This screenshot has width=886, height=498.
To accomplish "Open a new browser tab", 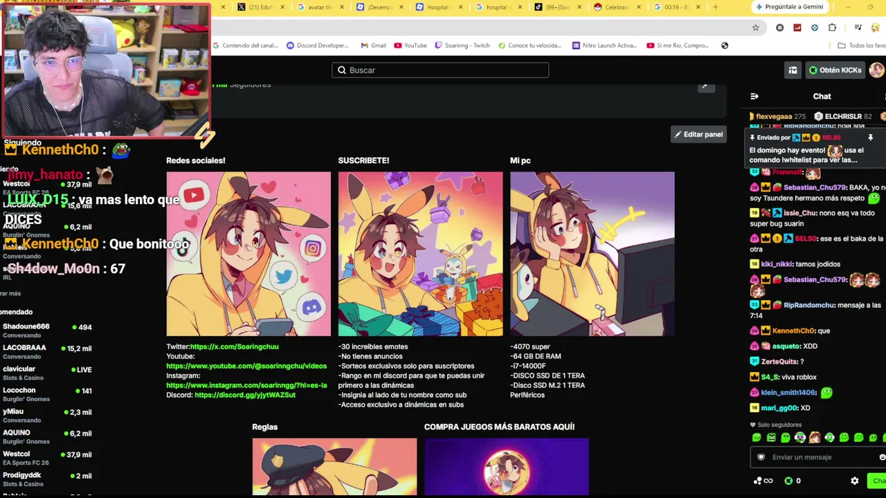I will coord(715,7).
